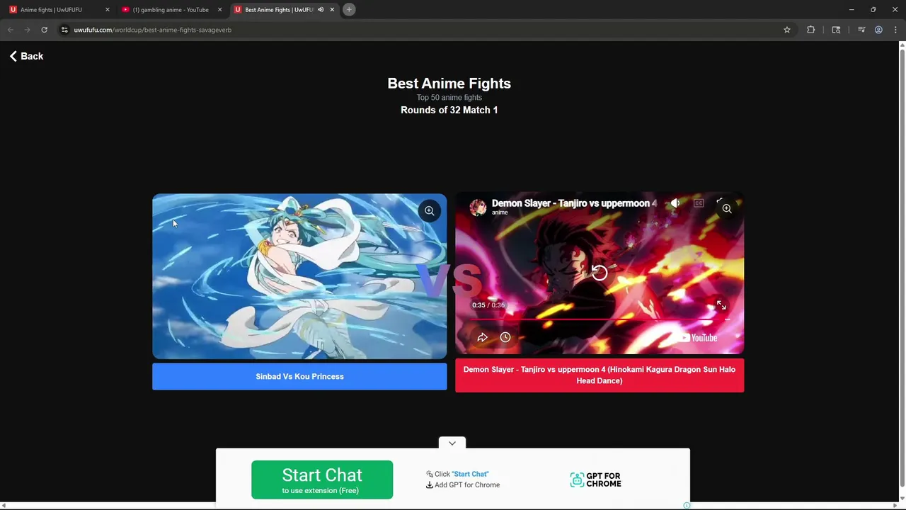Zoom the Sinbad Vs Kou Princess image

click(429, 211)
